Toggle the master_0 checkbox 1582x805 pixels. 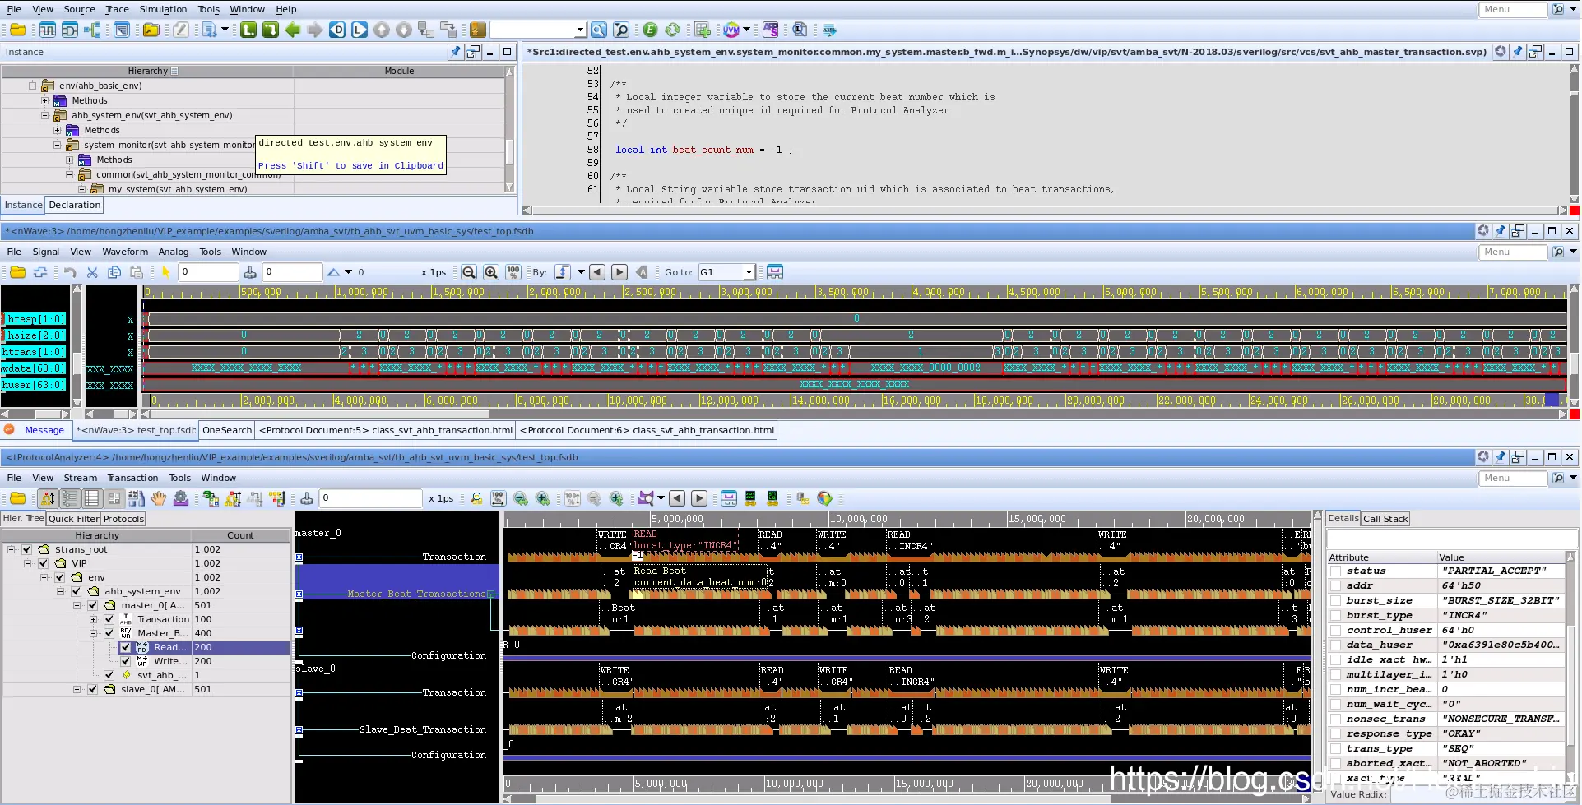[x=93, y=605]
